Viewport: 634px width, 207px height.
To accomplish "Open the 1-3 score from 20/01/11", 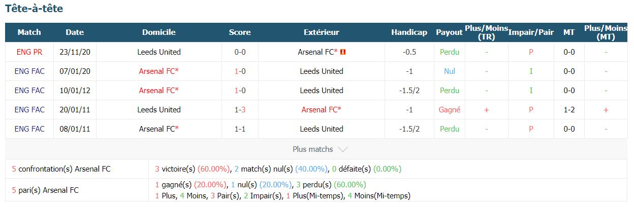I will [x=240, y=109].
